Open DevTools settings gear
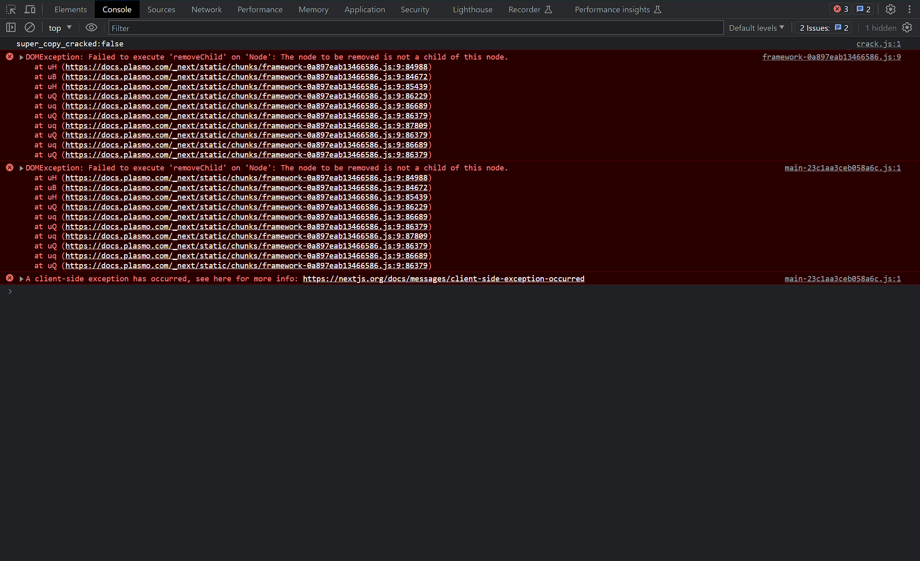The width and height of the screenshot is (920, 561). [x=890, y=9]
